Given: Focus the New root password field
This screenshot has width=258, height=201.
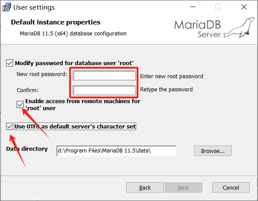Looking at the screenshot, I should (x=104, y=76).
